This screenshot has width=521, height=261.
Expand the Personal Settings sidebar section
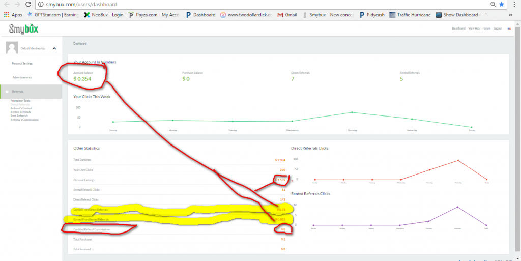click(21, 64)
